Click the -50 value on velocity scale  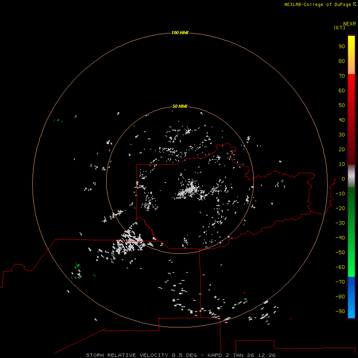click(340, 252)
